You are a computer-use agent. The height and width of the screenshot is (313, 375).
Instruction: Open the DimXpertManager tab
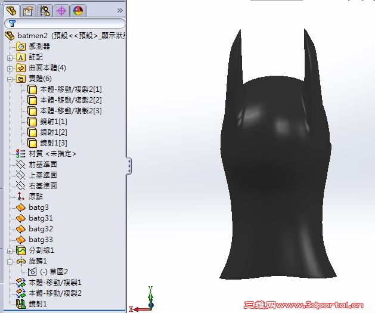(61, 11)
